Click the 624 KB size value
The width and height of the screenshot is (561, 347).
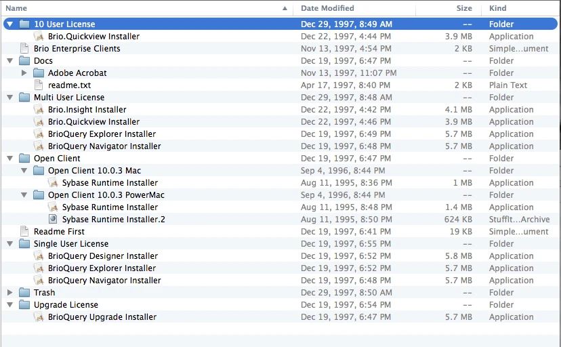[458, 220]
